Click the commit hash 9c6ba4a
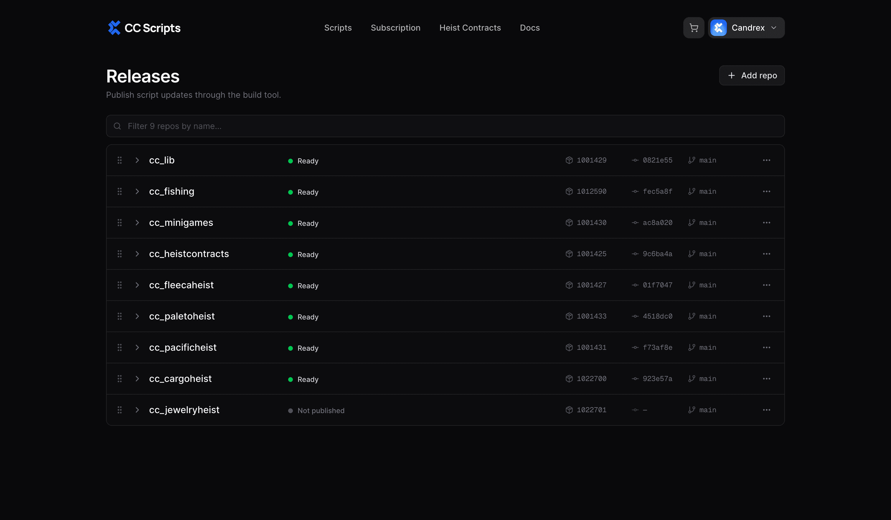This screenshot has width=891, height=520. click(x=657, y=254)
